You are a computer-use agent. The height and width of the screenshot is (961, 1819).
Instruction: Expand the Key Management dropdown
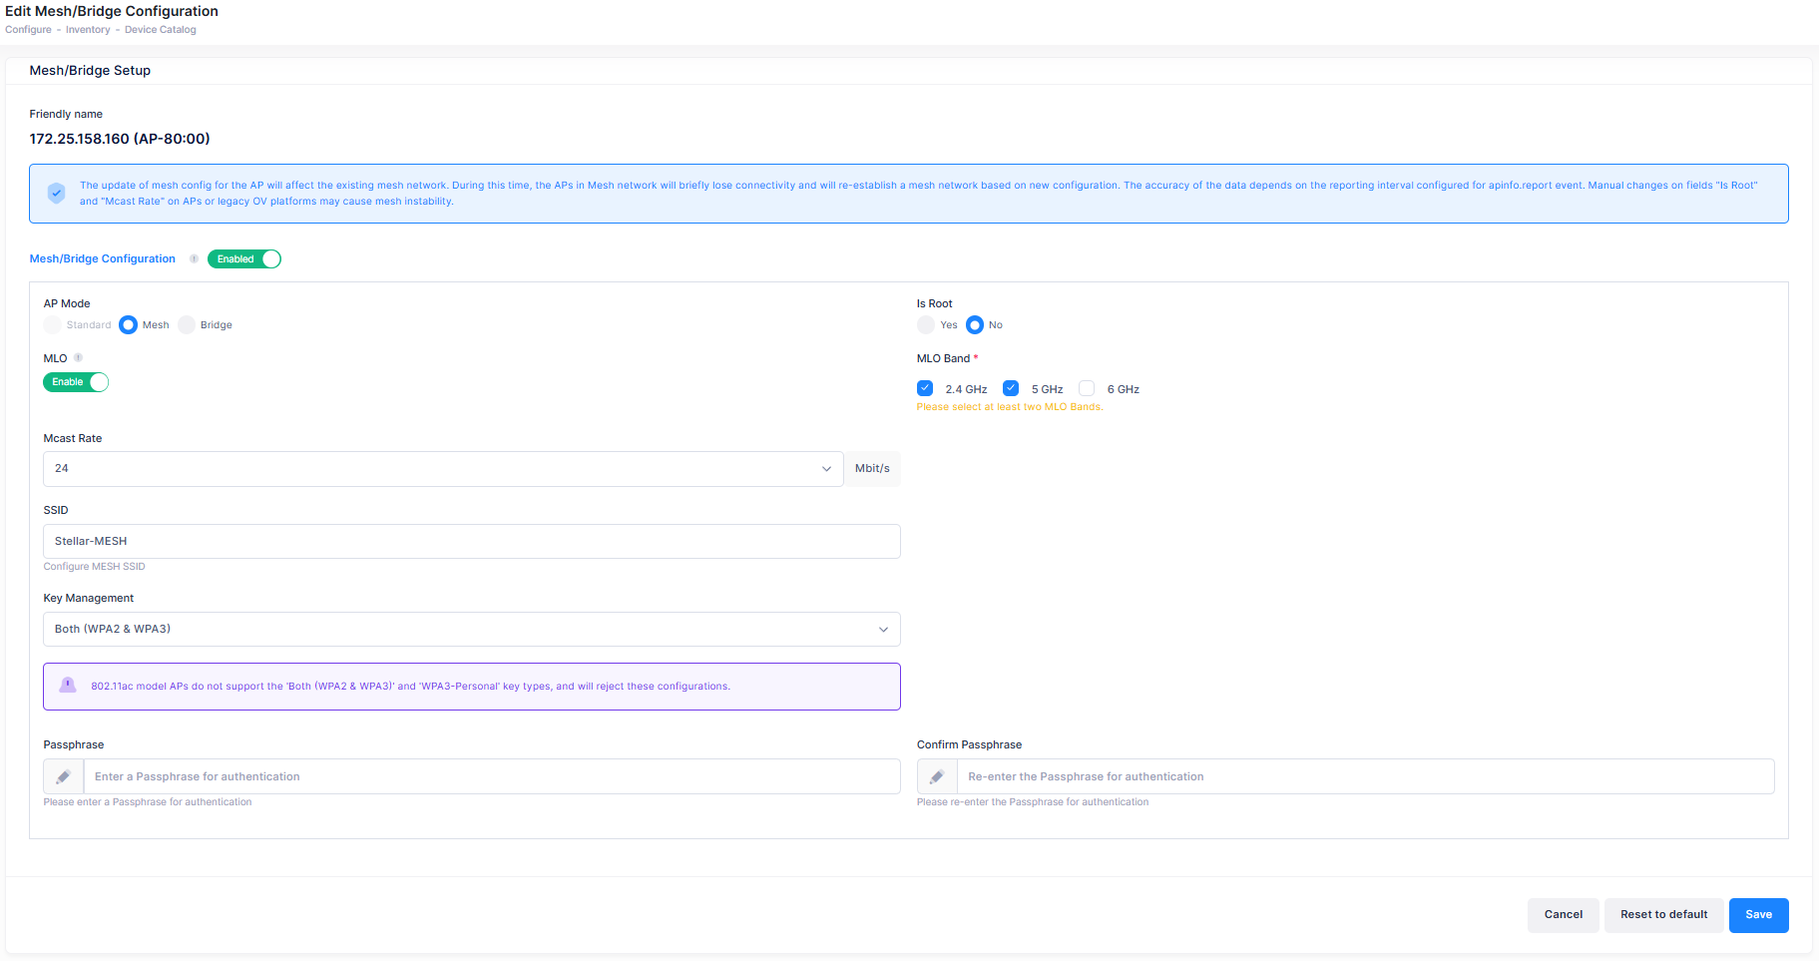[x=471, y=630]
